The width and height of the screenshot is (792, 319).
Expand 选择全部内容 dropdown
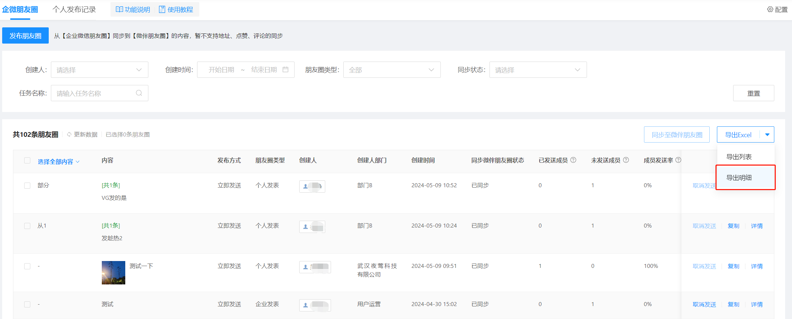pos(59,162)
